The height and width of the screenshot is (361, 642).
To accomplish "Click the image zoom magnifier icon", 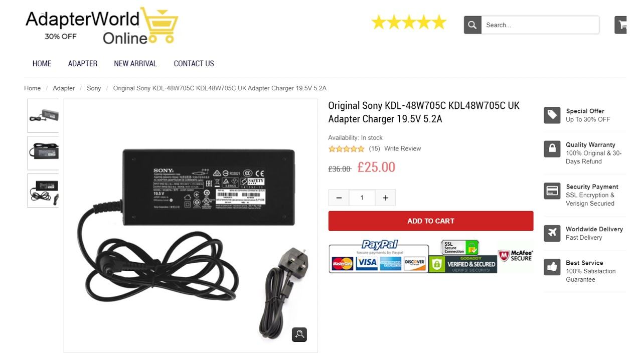I will (299, 334).
